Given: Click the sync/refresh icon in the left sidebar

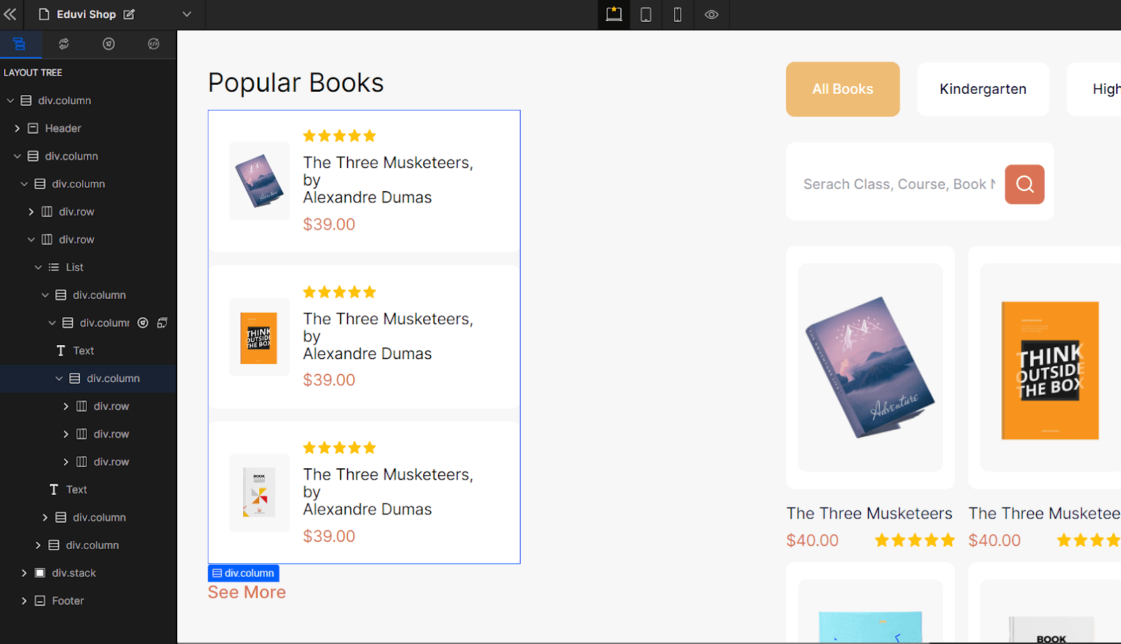Looking at the screenshot, I should (64, 44).
